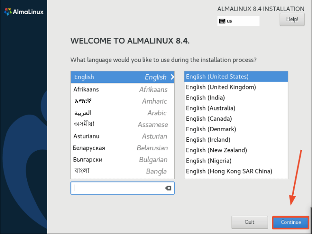This screenshot has width=312, height=234.
Task: Select English (Canada) locale
Action: (236, 119)
